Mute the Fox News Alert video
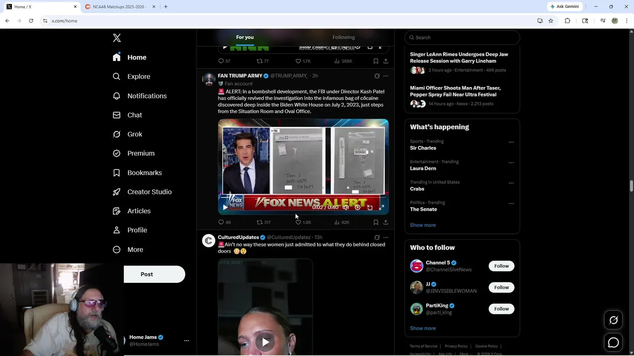 coord(346,208)
